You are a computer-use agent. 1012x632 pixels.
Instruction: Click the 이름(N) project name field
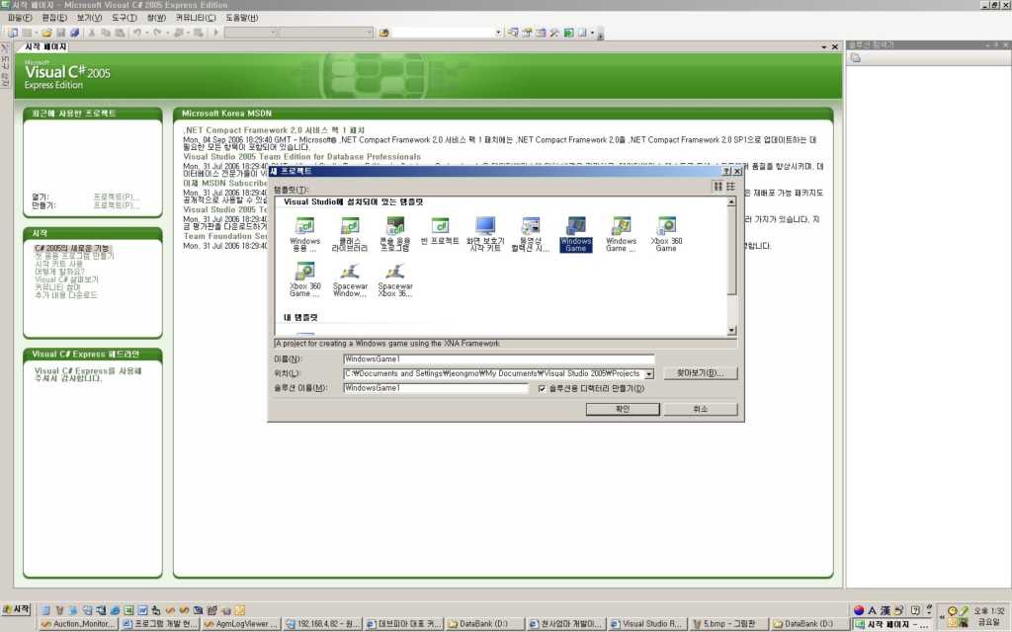coord(498,359)
